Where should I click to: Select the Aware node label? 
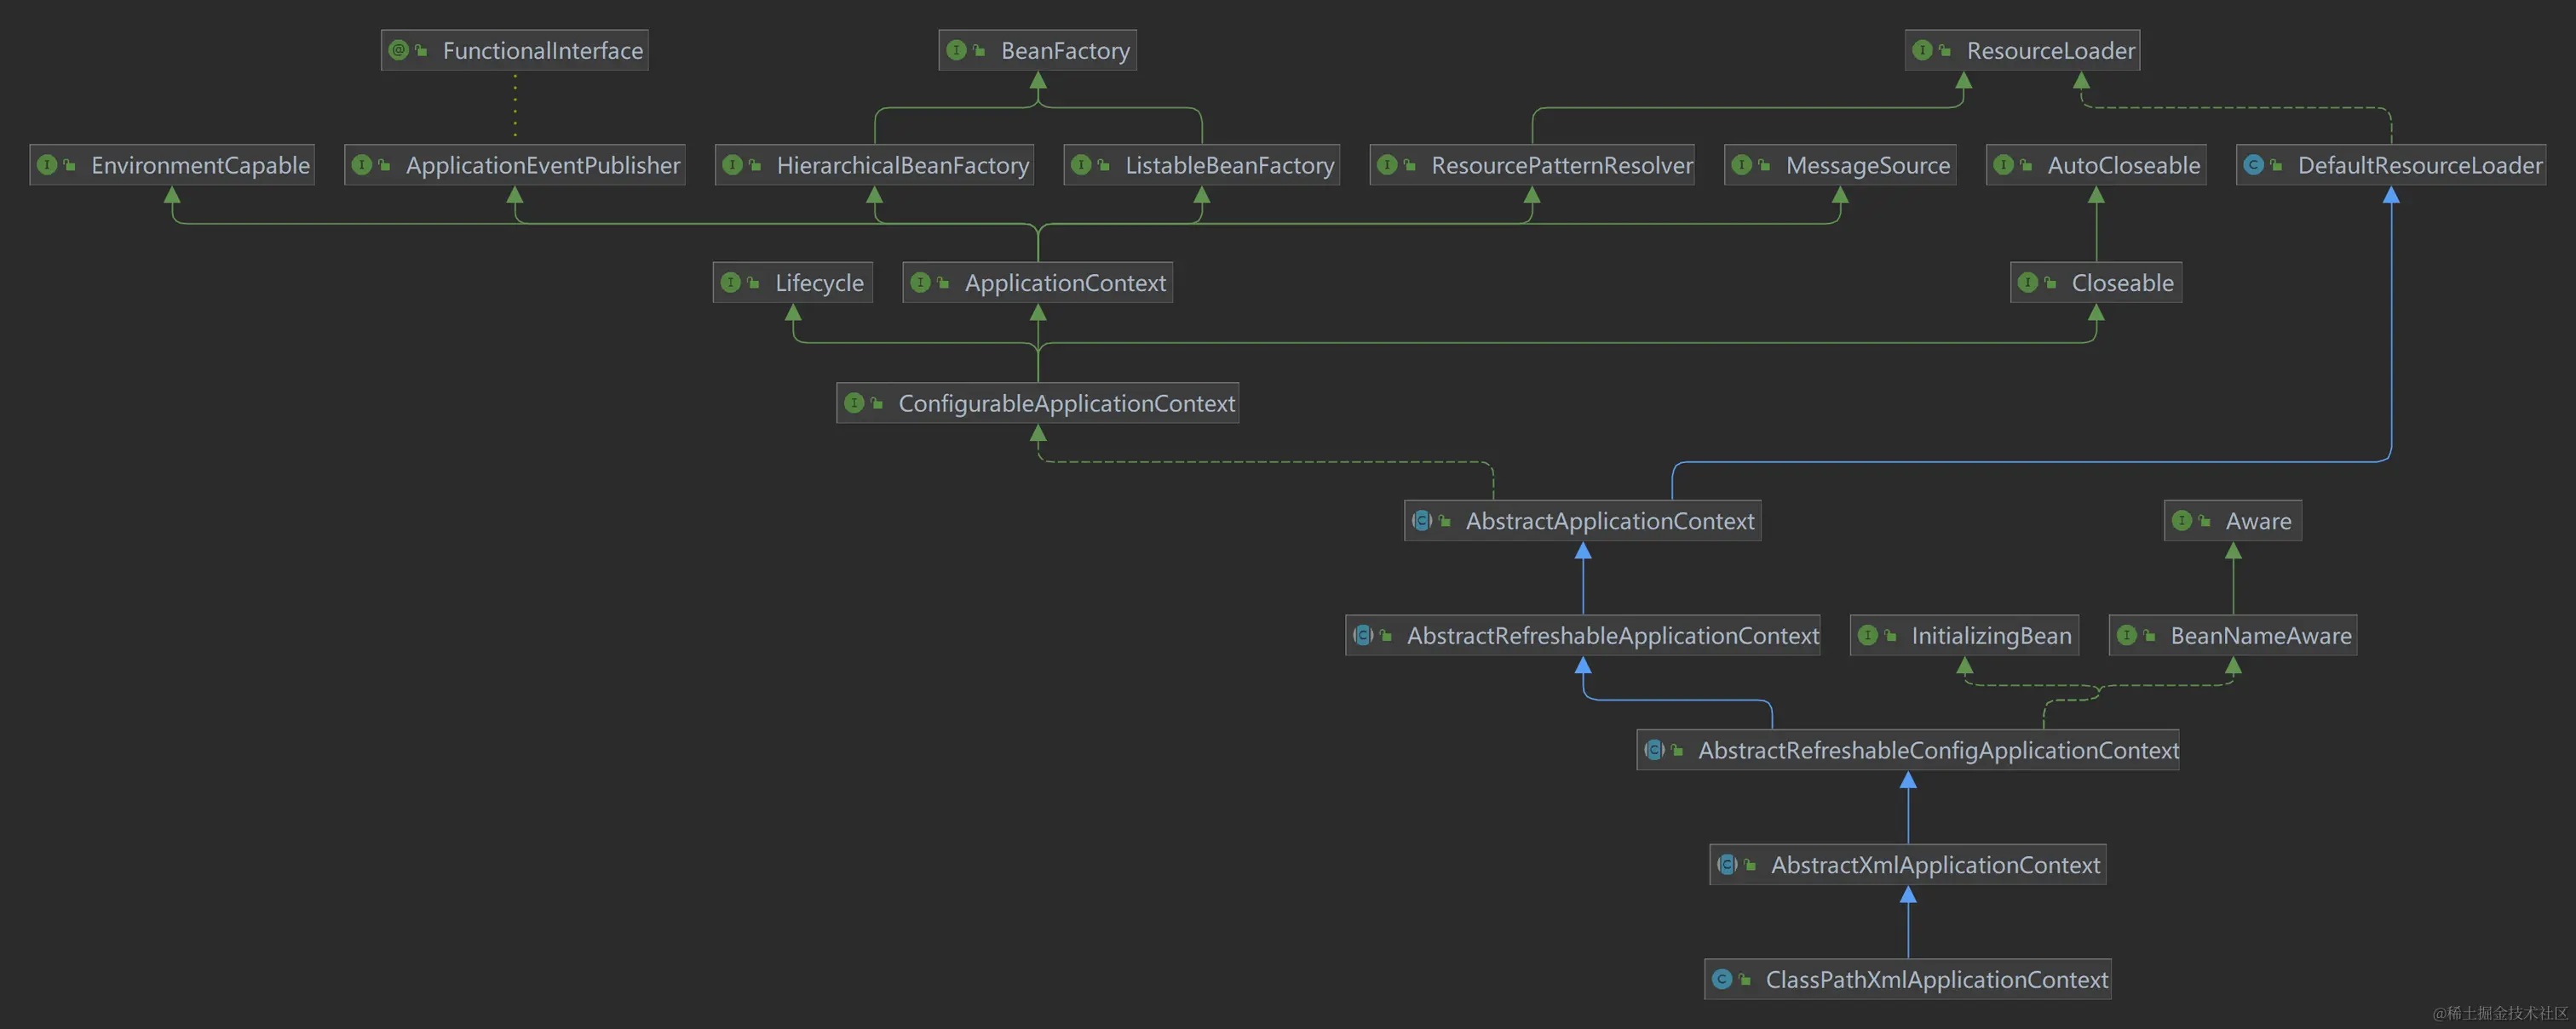pyautogui.click(x=2258, y=521)
